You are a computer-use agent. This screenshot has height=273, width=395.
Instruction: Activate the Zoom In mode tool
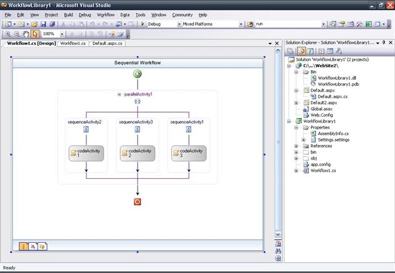click(8, 34)
